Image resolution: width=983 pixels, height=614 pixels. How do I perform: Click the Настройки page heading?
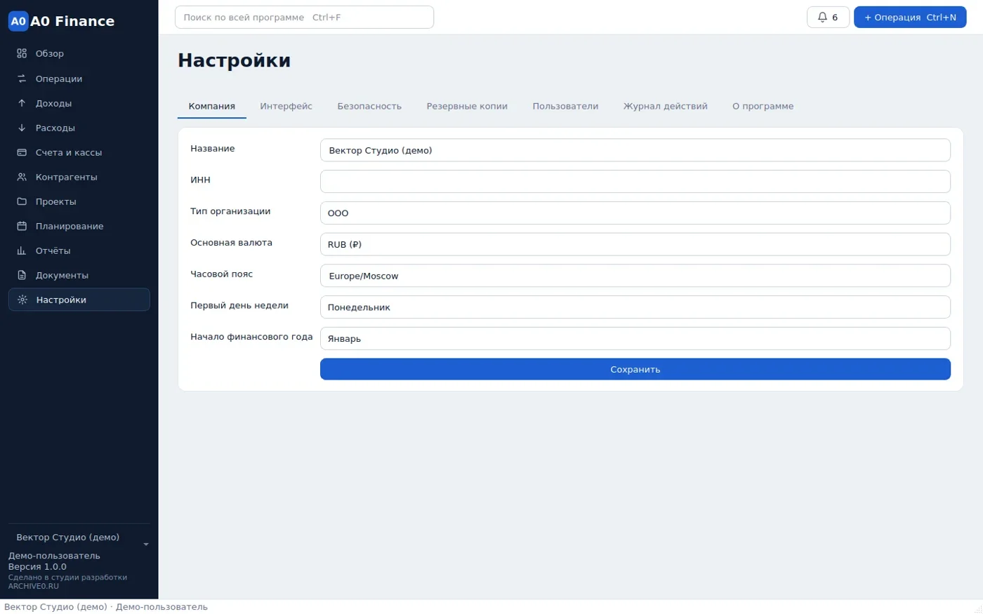[x=234, y=60]
